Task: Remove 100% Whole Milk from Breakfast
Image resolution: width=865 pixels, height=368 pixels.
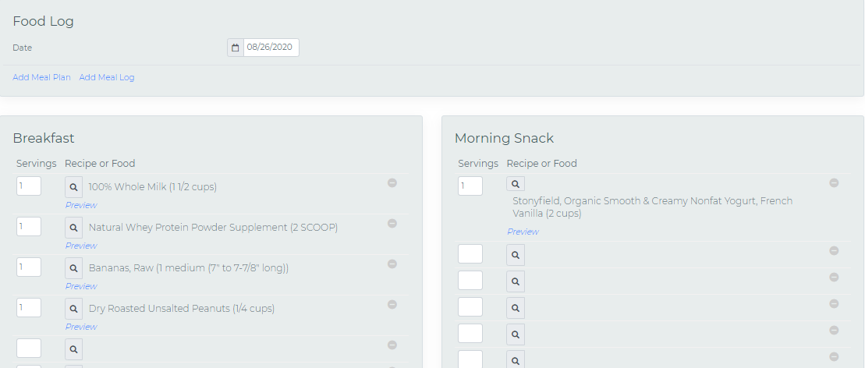Action: click(x=392, y=183)
